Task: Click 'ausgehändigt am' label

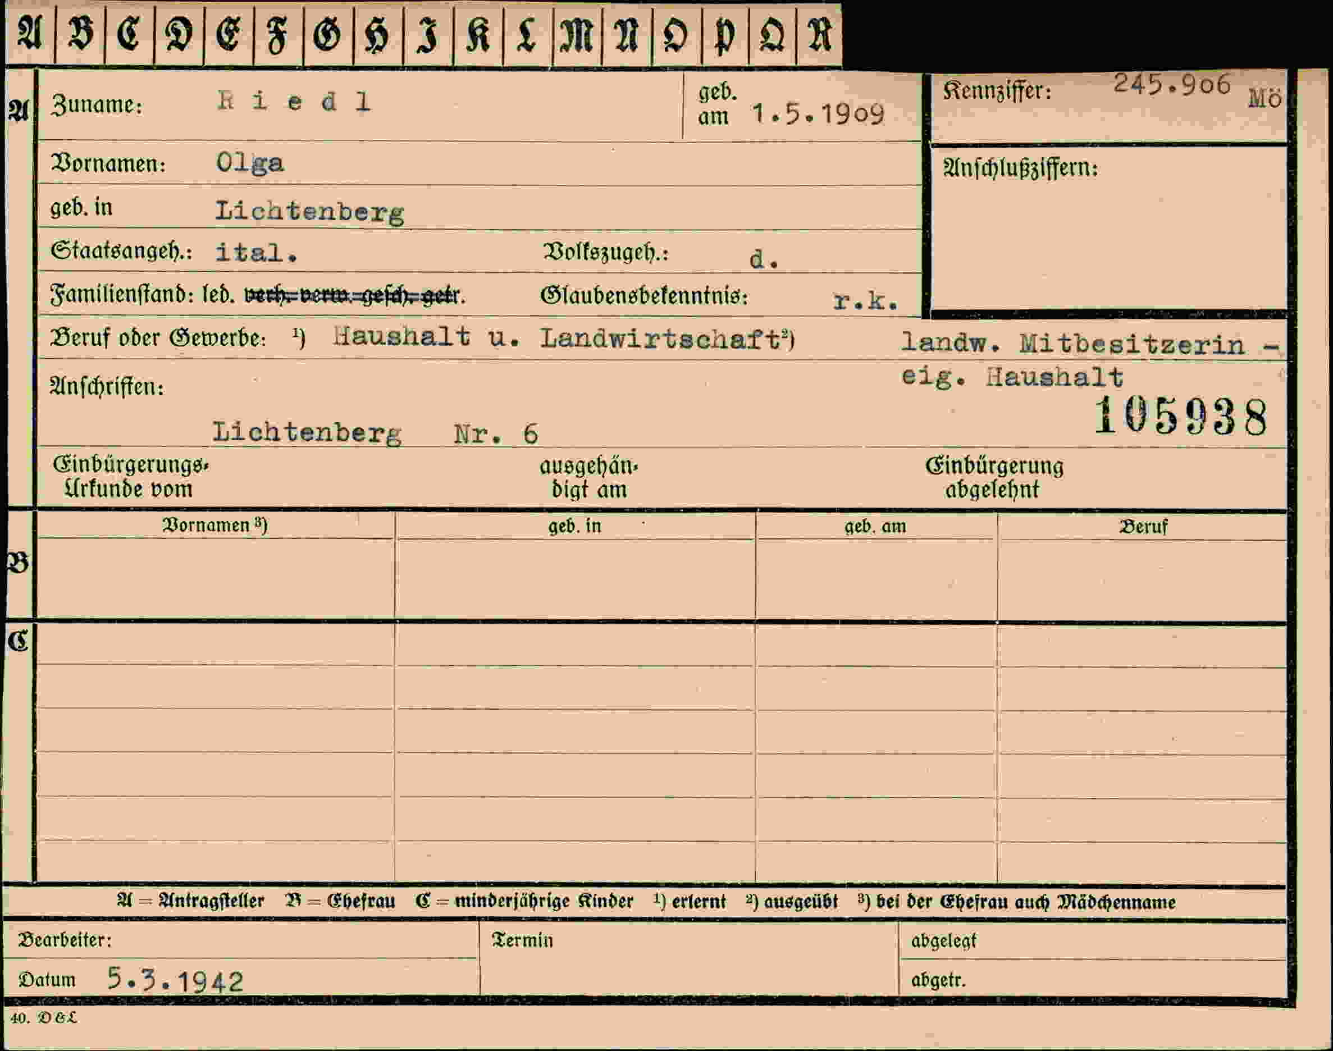Action: click(589, 478)
